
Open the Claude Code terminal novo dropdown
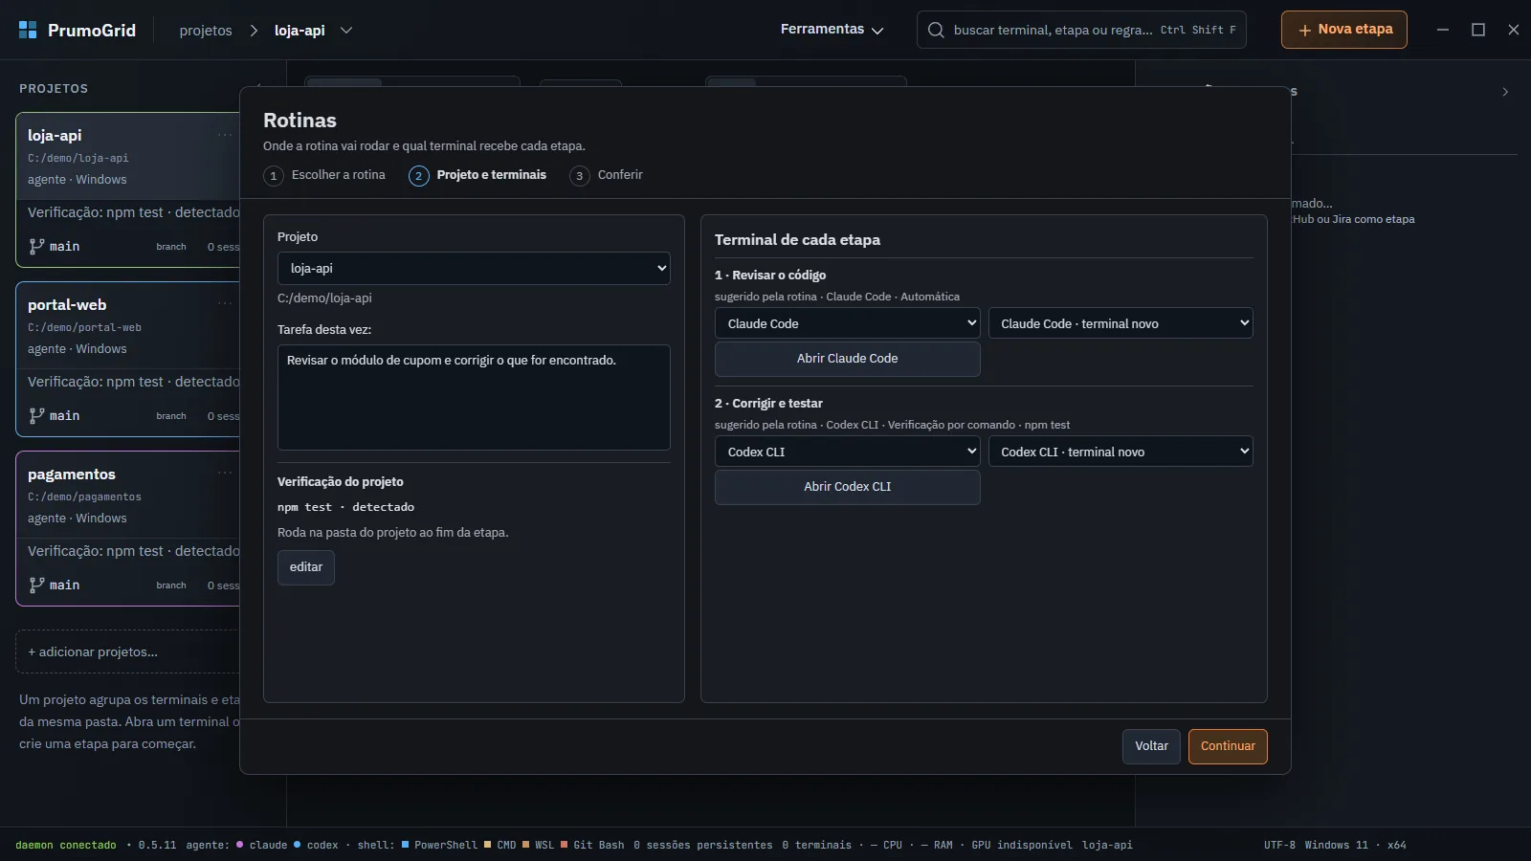click(x=1121, y=323)
